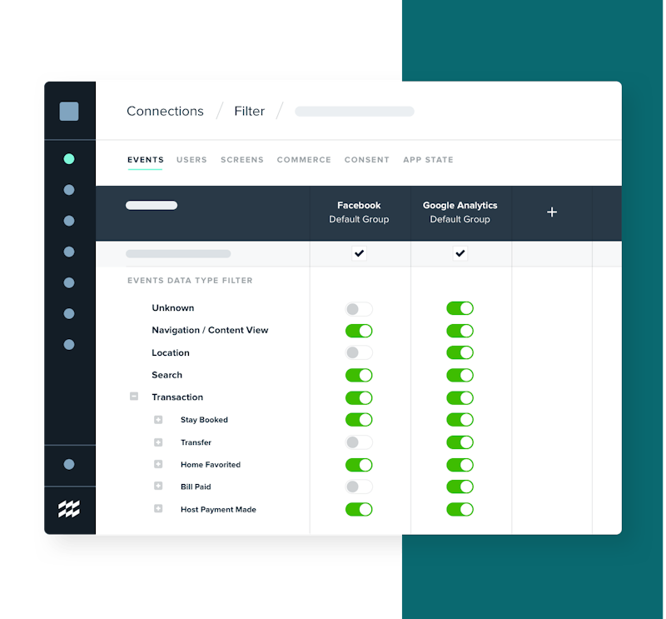
Task: Select the Search event type label
Action: tap(167, 375)
